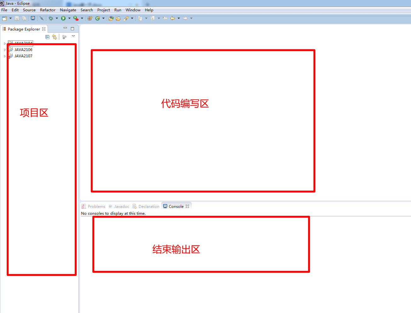
Task: Click the Back navigation arrow
Action: coord(173,18)
